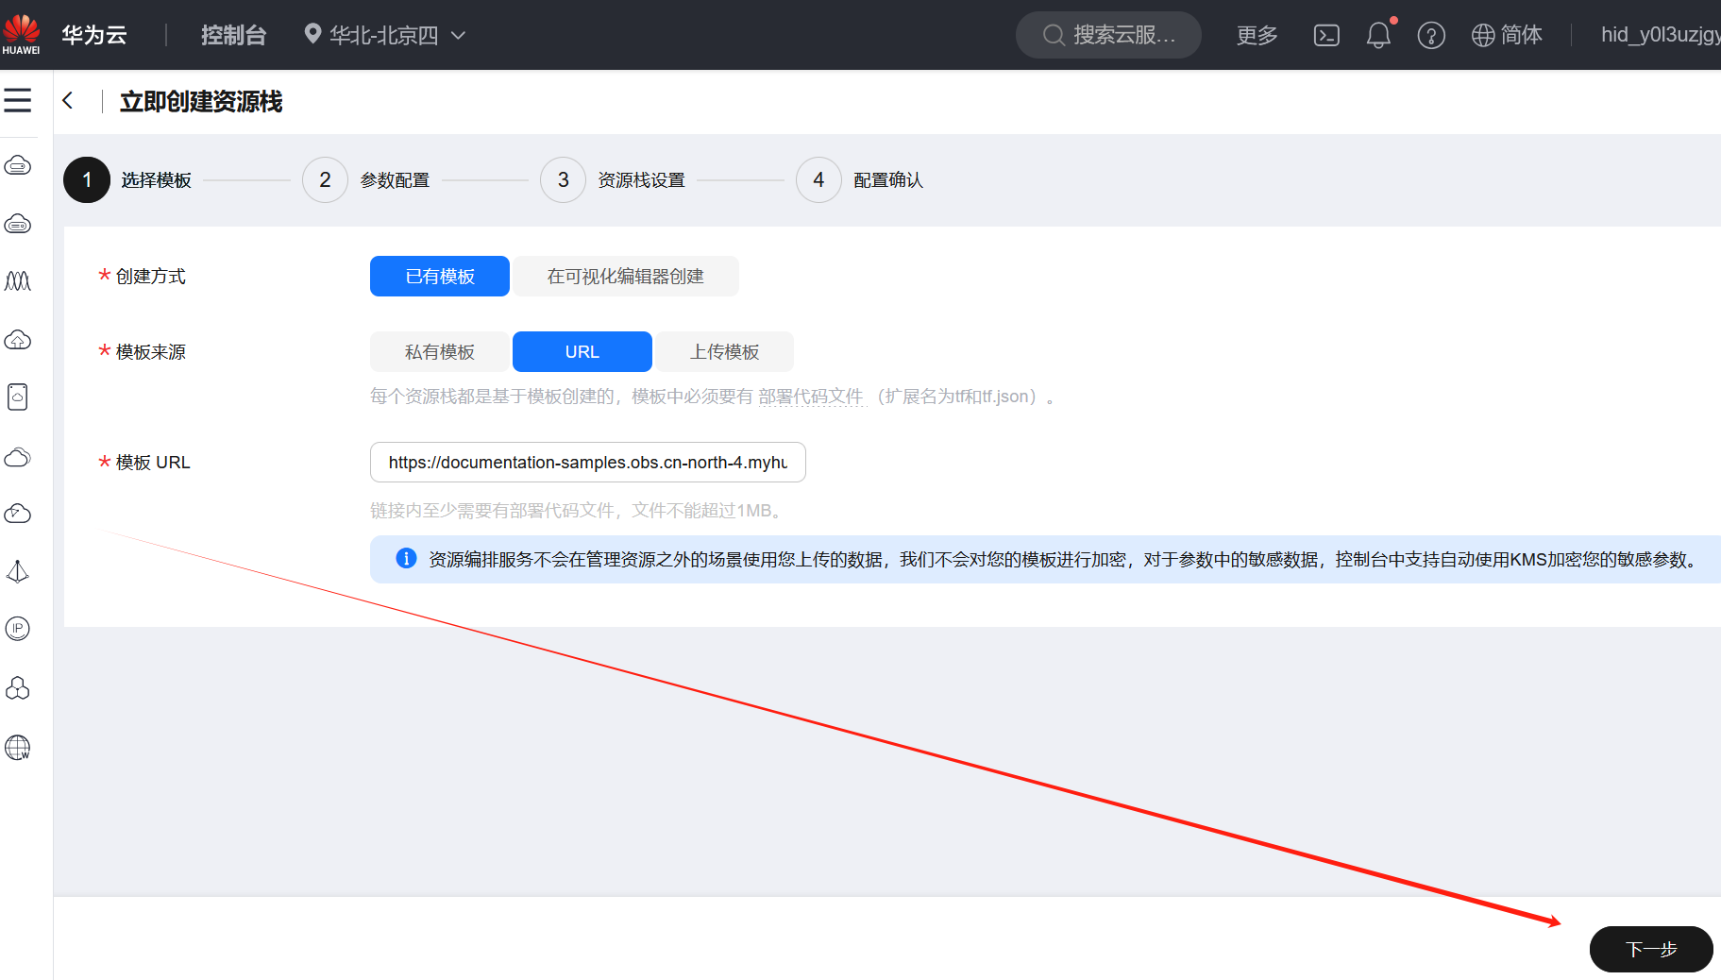
Task: Open the help question mark icon
Action: (1431, 35)
